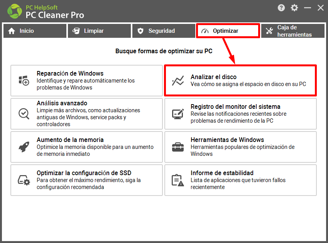Click 'Limpie más archivos' description text

(88, 117)
